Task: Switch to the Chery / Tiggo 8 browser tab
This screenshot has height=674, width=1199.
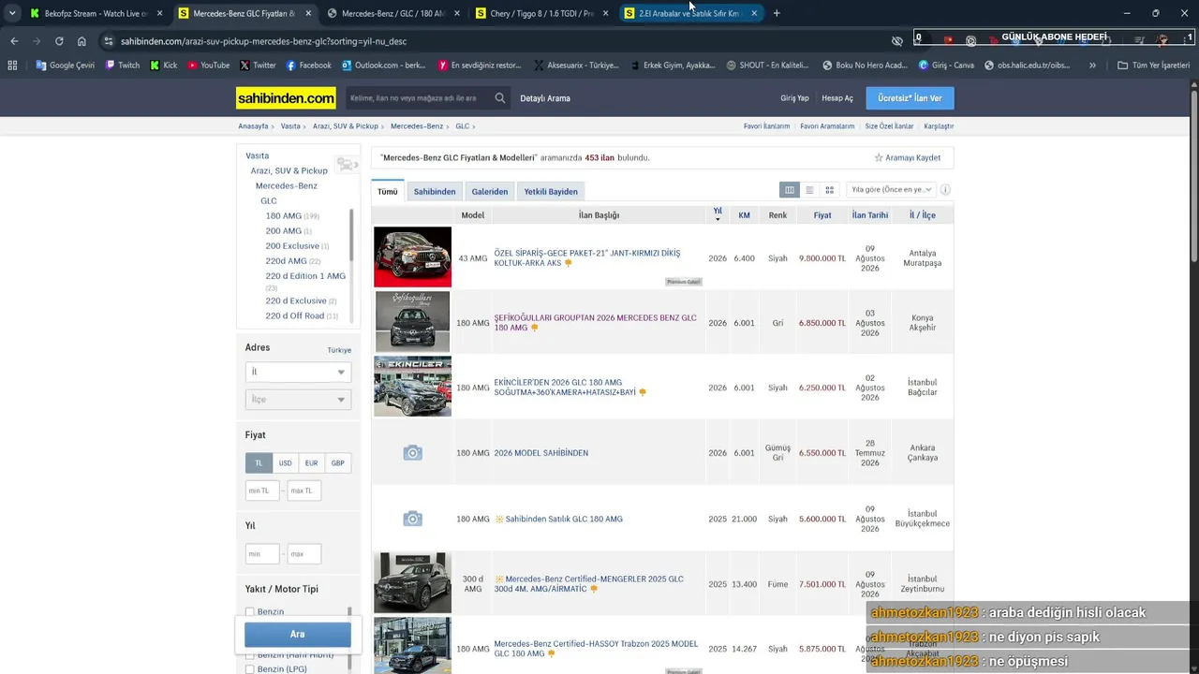Action: (x=542, y=13)
